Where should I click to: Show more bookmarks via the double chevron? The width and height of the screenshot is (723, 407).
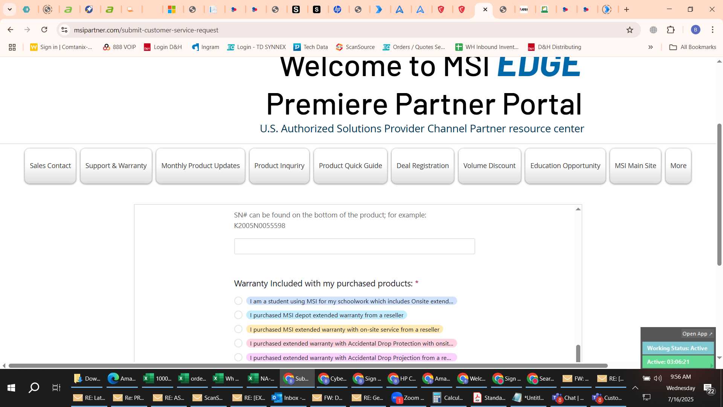pyautogui.click(x=650, y=47)
